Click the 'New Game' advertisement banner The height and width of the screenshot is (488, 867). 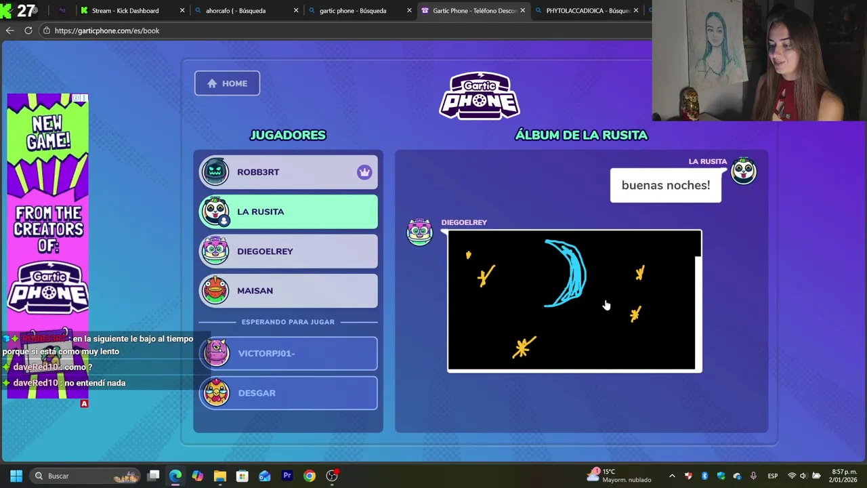[47, 246]
